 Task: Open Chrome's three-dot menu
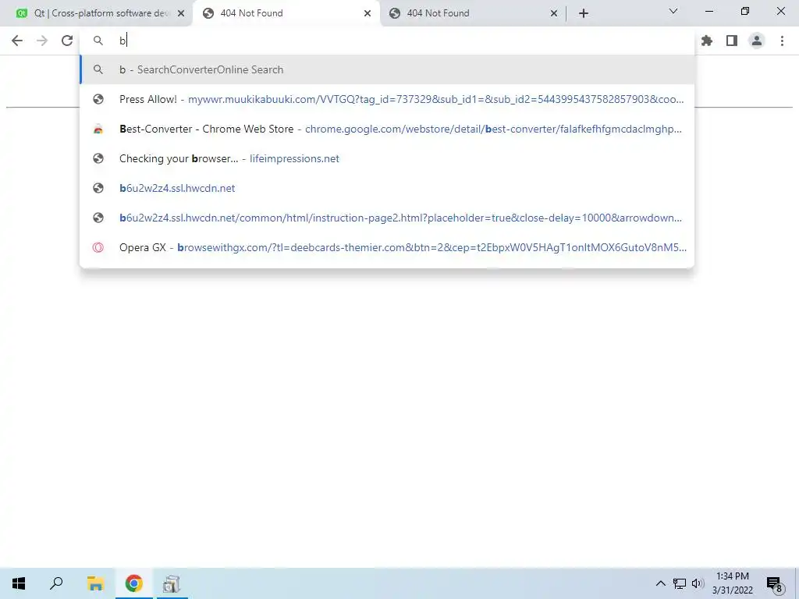point(782,41)
